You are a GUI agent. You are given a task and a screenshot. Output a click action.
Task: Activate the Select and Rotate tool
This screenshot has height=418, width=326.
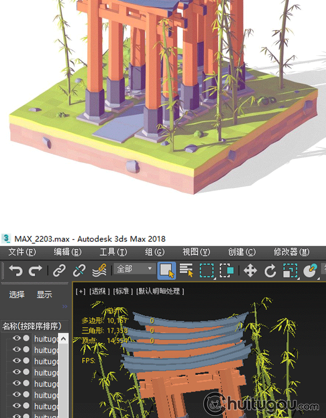(x=270, y=271)
